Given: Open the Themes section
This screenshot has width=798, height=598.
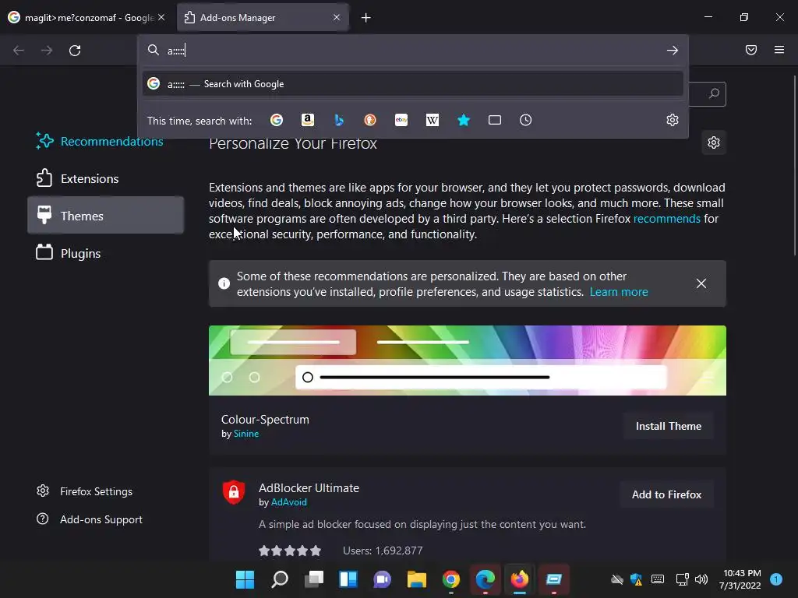Looking at the screenshot, I should point(106,216).
